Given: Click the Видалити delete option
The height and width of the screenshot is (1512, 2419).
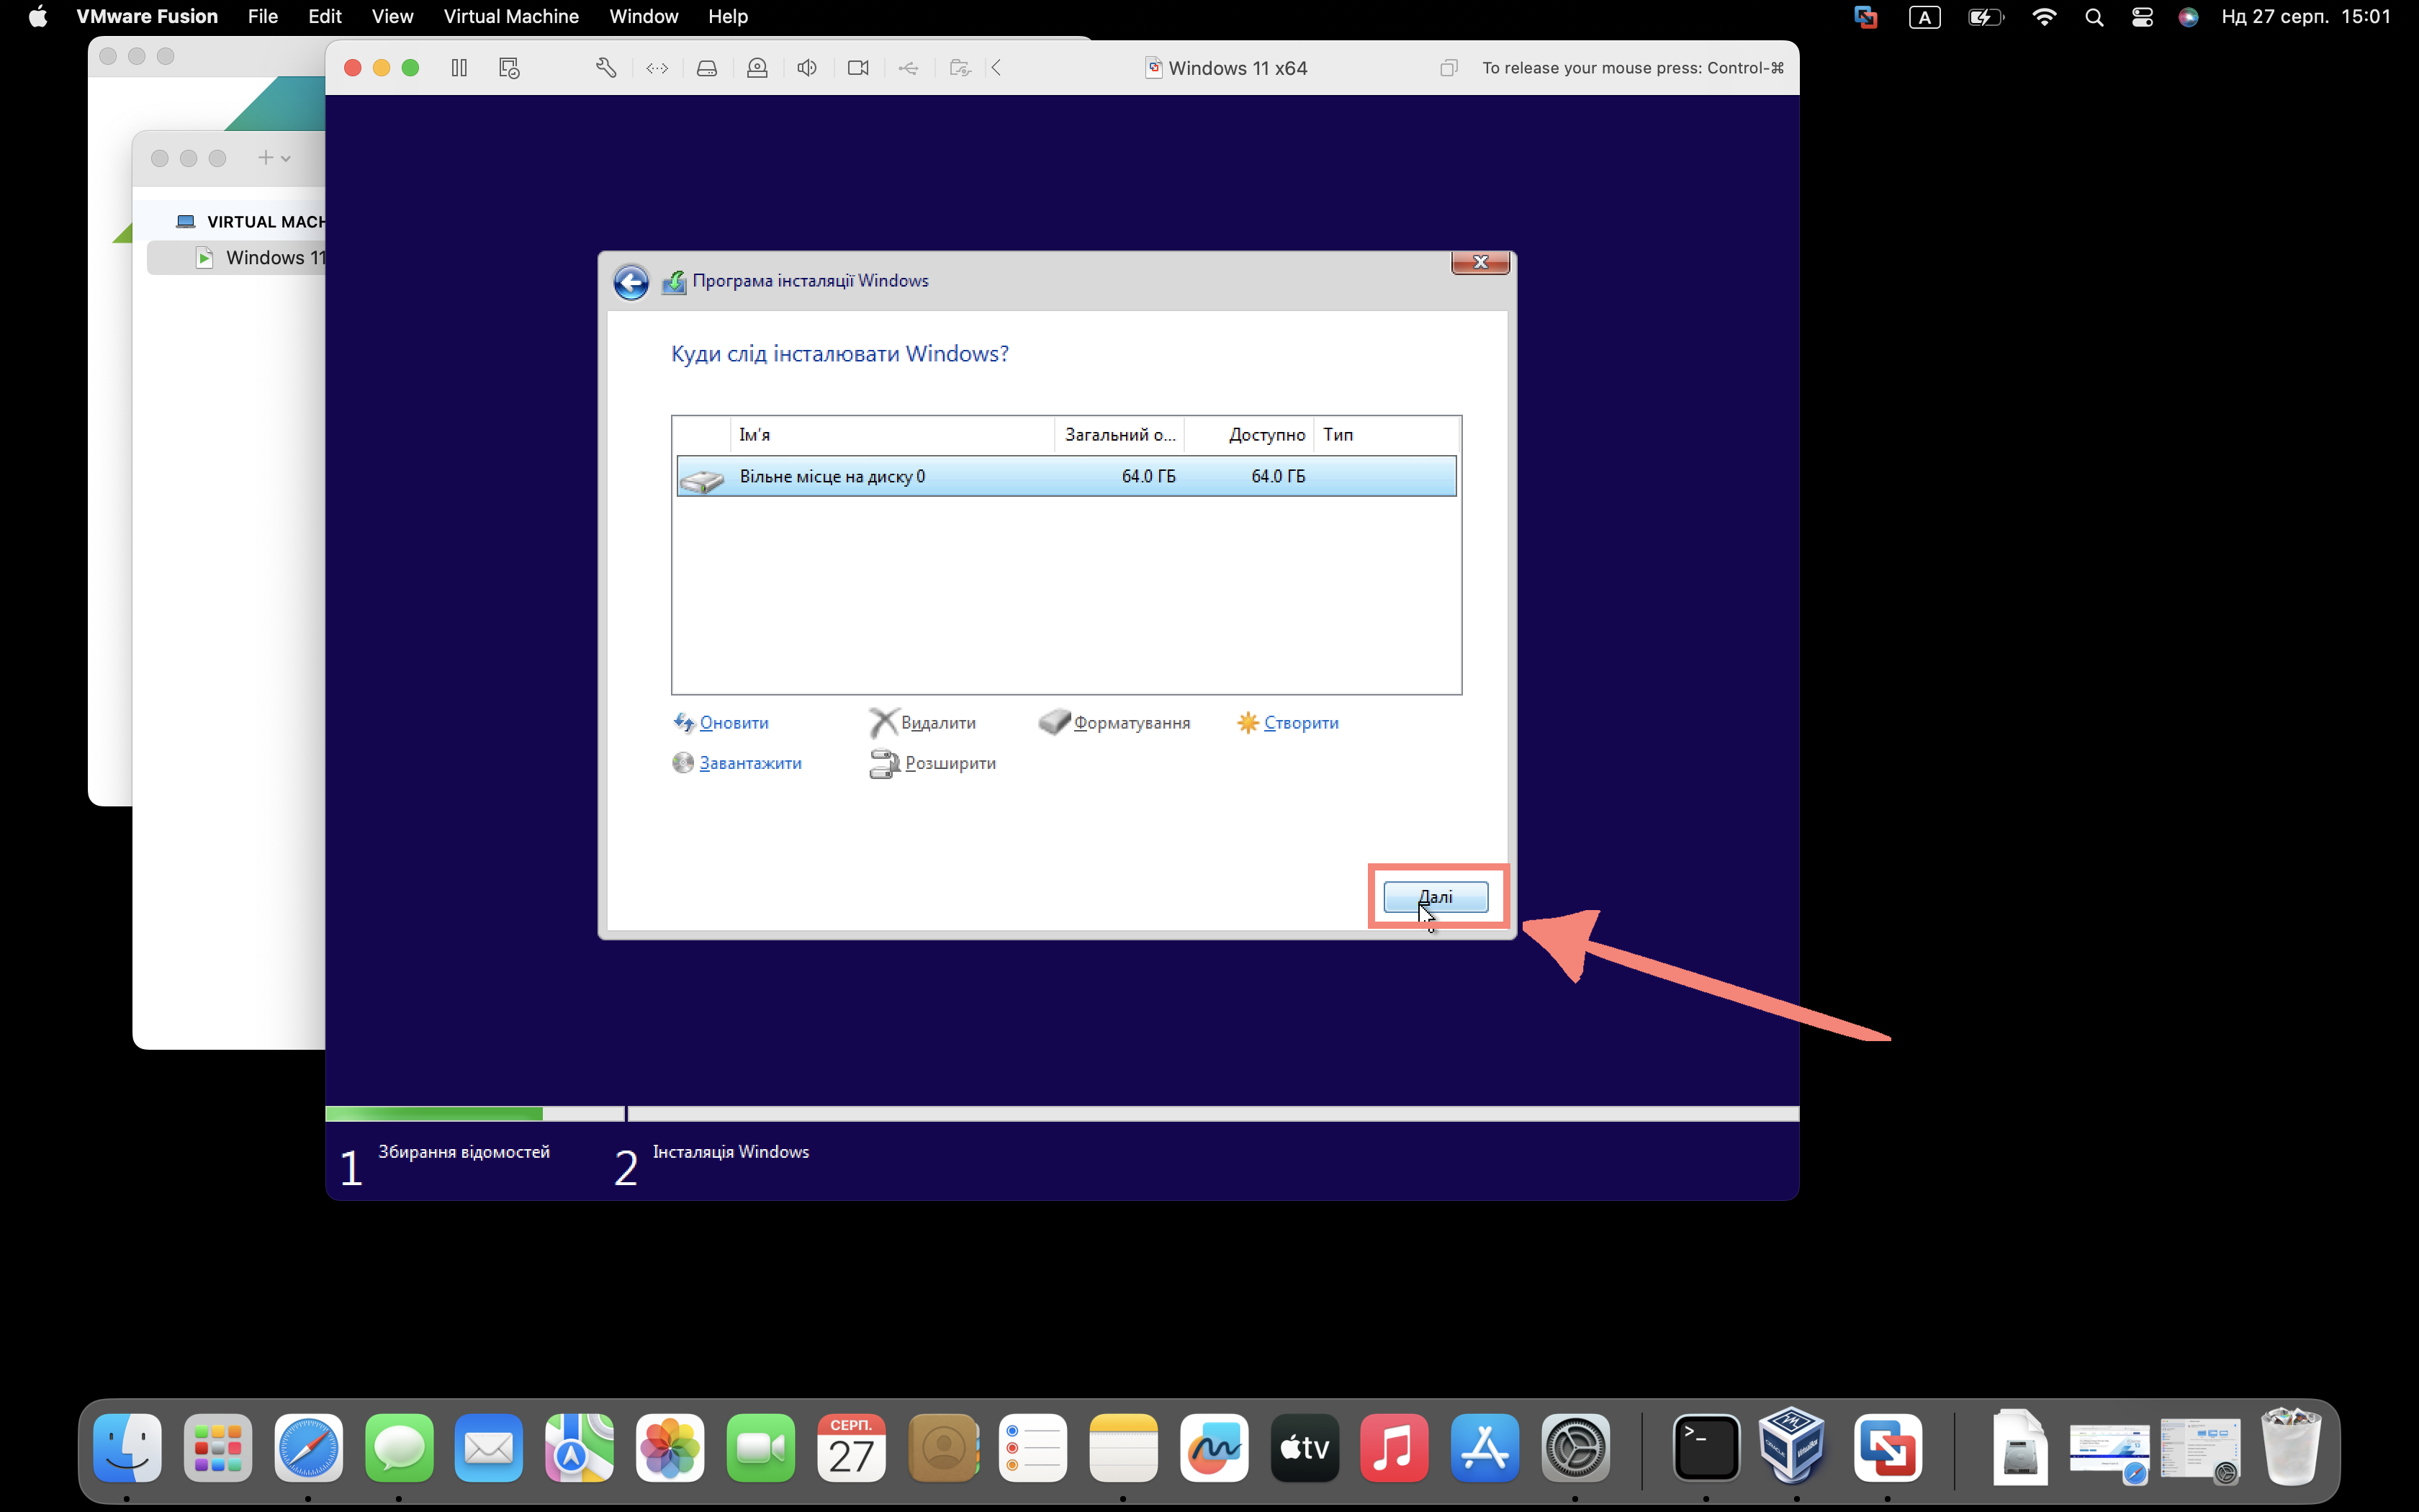Looking at the screenshot, I should (x=937, y=723).
